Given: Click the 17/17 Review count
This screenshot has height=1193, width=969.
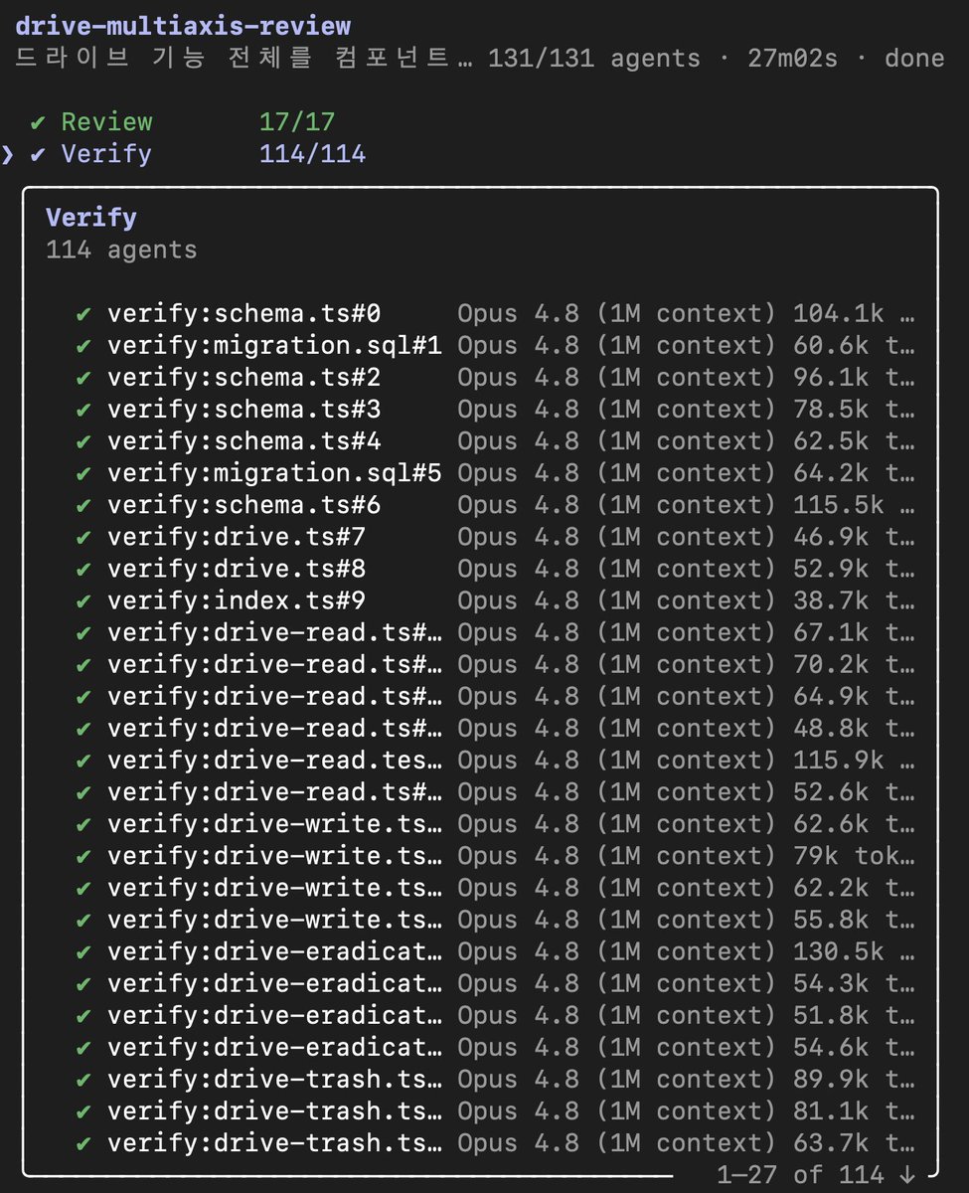Looking at the screenshot, I should click(x=297, y=122).
